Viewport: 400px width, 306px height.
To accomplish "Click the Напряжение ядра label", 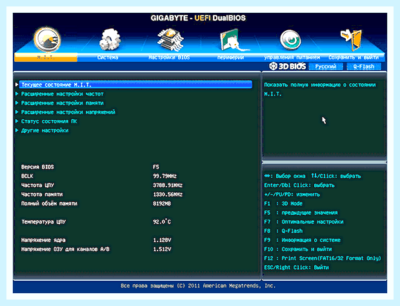I will [x=43, y=240].
